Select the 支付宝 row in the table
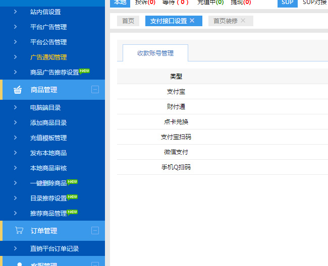The width and height of the screenshot is (328, 266). pyautogui.click(x=176, y=92)
